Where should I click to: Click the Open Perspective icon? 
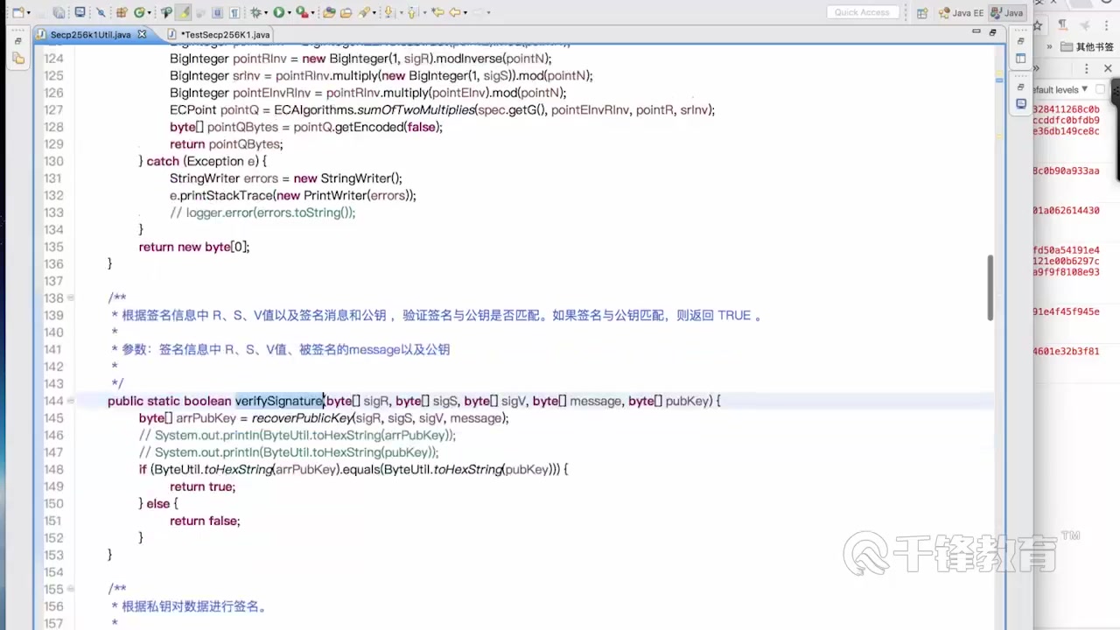point(922,13)
